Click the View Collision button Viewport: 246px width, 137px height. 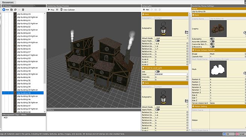point(68,10)
